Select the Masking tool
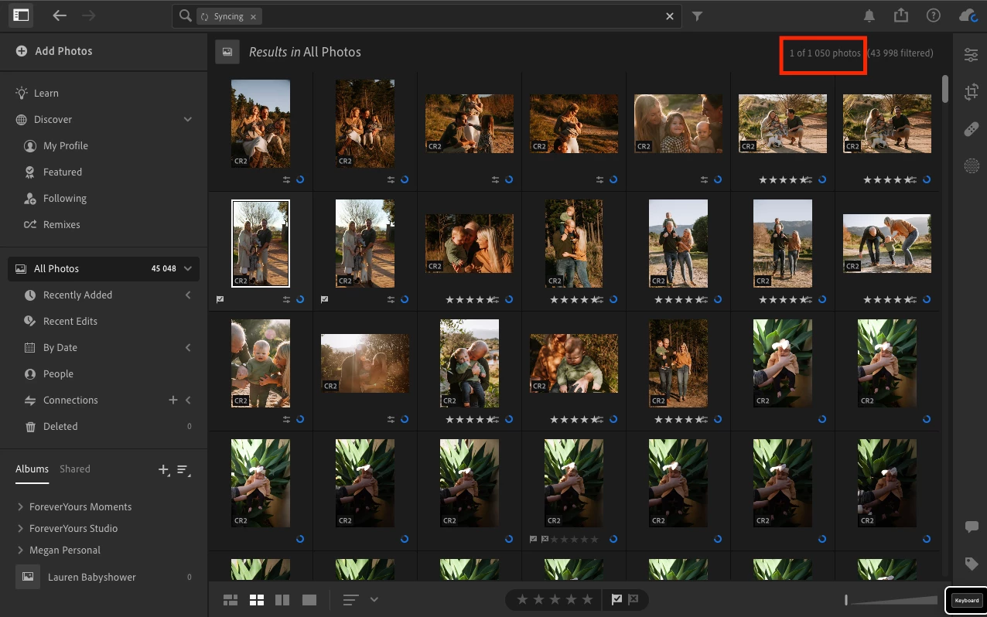The width and height of the screenshot is (987, 617). [x=971, y=165]
